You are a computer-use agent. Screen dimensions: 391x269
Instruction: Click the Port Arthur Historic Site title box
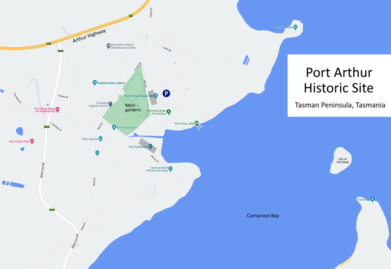point(339,85)
